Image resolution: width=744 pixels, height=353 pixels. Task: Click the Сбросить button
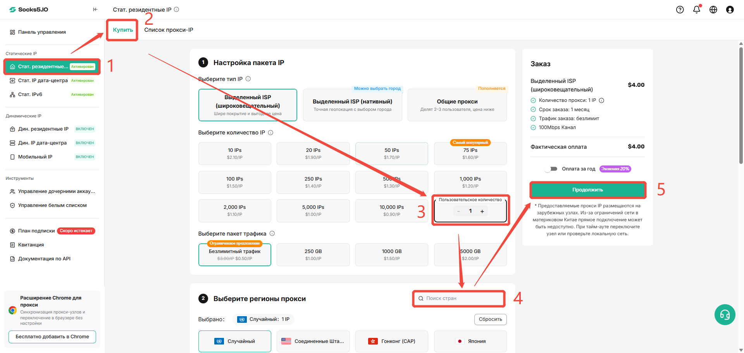click(490, 319)
